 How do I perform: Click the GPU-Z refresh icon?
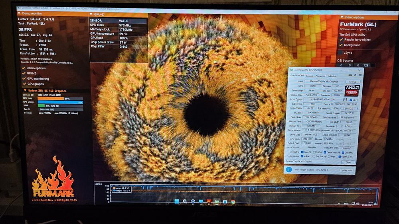pos(355,75)
